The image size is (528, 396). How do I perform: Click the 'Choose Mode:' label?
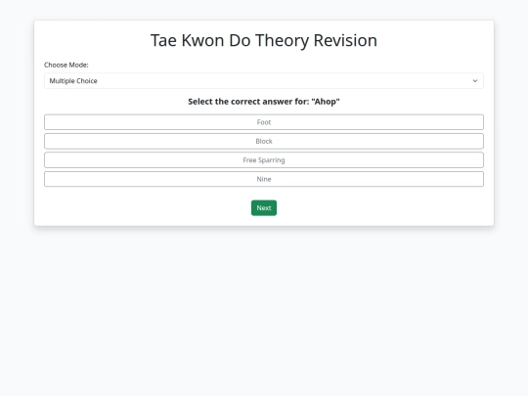(66, 65)
